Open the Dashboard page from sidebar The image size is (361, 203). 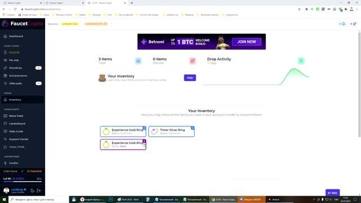(16, 36)
